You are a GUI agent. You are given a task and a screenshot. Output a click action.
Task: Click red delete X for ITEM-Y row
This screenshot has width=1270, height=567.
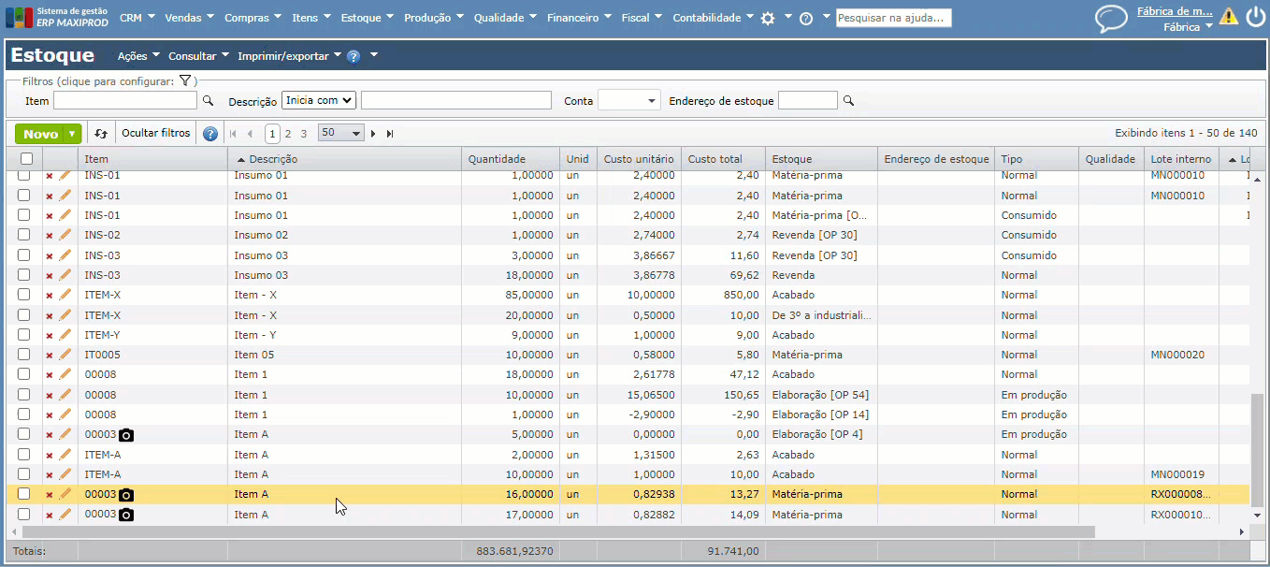tap(50, 335)
